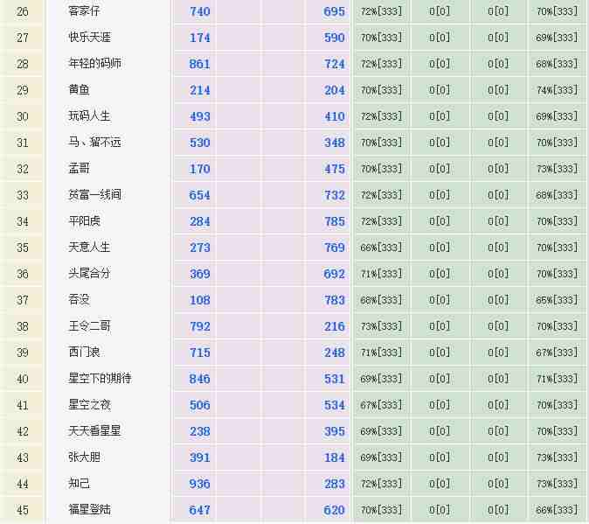Select the blue number 861
Image resolution: width=589 pixels, height=524 pixels.
[199, 64]
